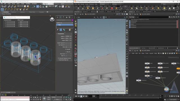Click the magenta object color swatch
The width and height of the screenshot is (180, 101).
click(x=72, y=20)
